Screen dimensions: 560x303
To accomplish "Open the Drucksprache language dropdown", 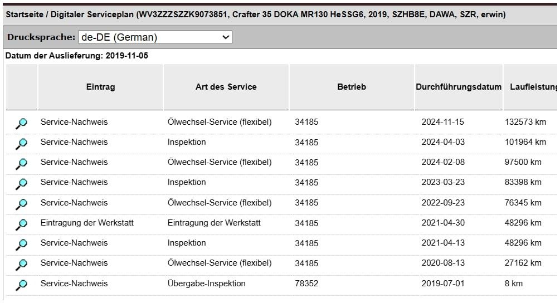I will [x=155, y=37].
